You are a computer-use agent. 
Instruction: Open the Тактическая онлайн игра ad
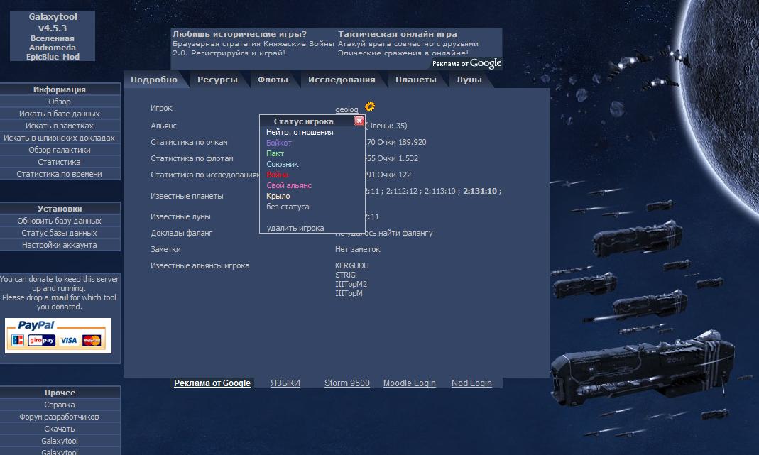coord(398,34)
